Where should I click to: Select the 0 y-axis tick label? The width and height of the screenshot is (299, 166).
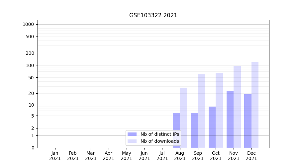click(x=33, y=148)
